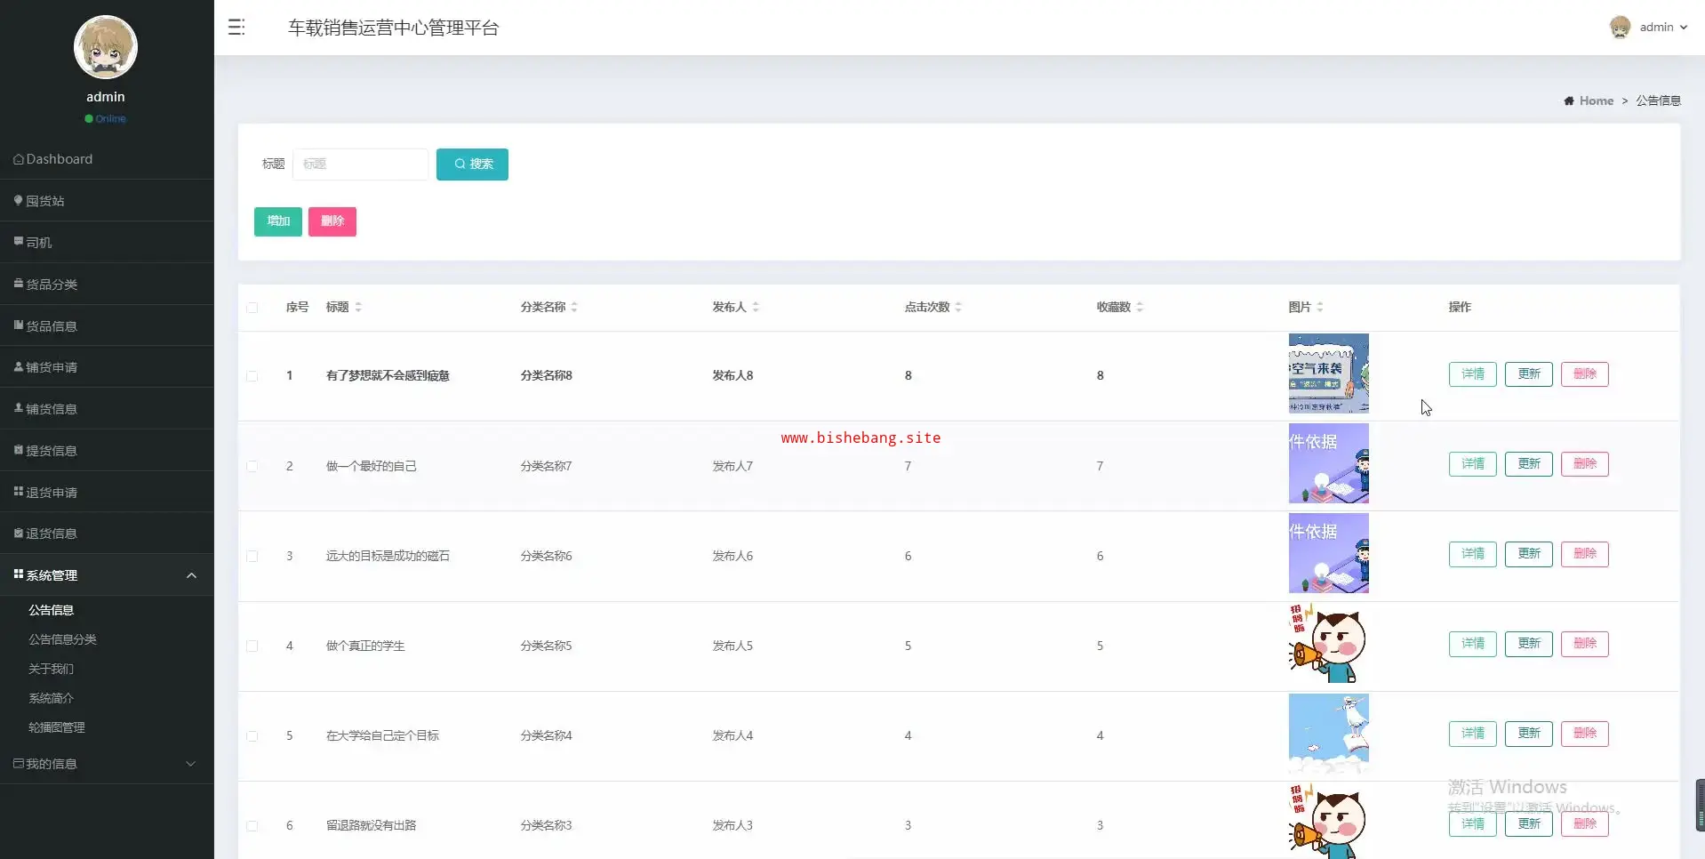The height and width of the screenshot is (859, 1705).
Task: Click the 搜索 search button
Action: (x=472, y=165)
